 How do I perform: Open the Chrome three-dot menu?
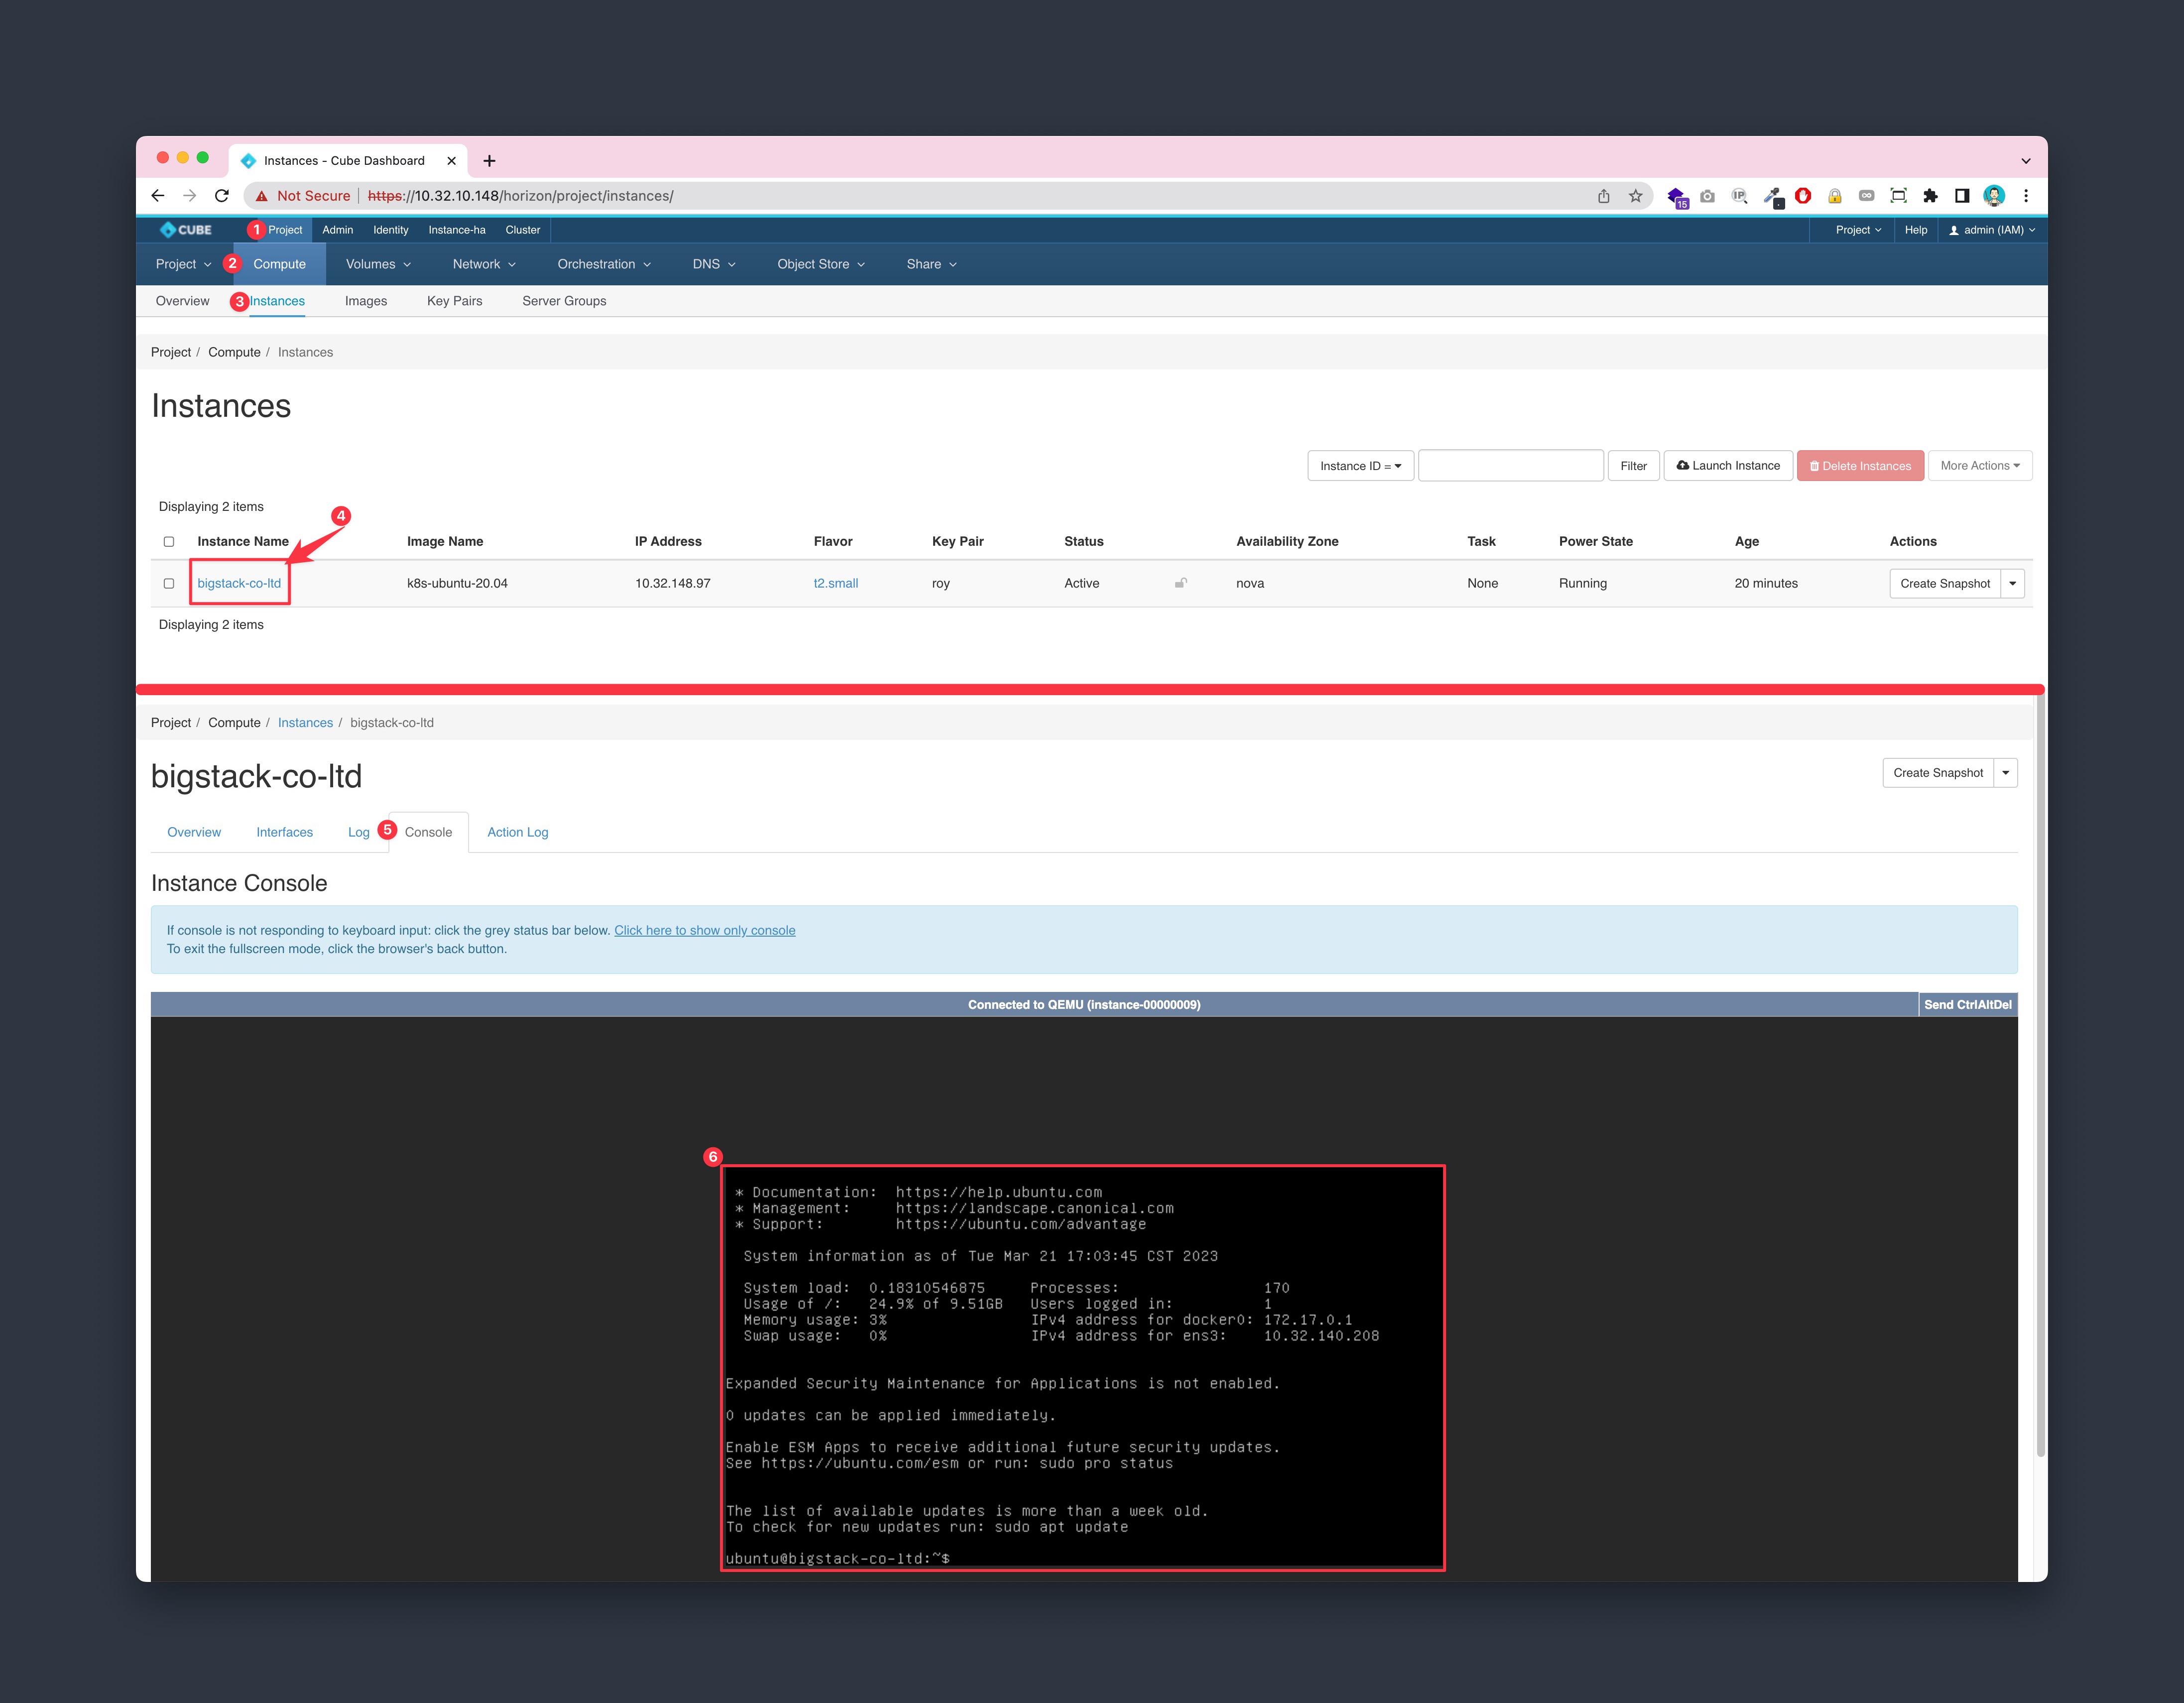2026,196
